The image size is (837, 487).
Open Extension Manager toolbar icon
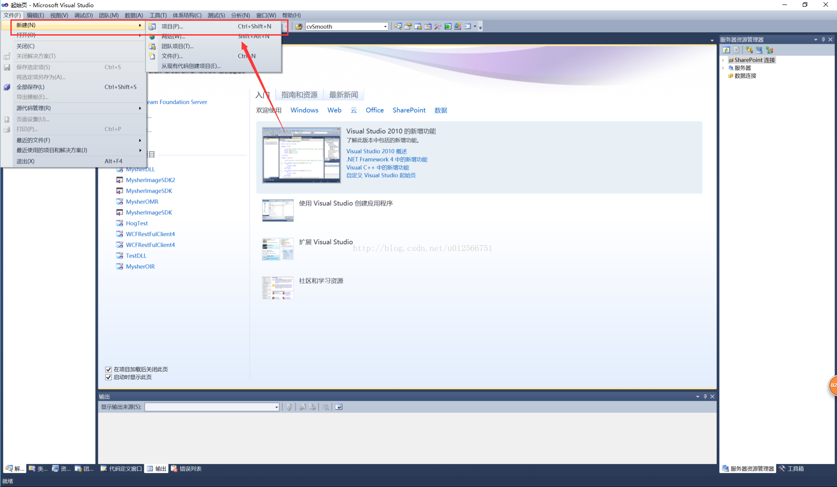click(457, 27)
